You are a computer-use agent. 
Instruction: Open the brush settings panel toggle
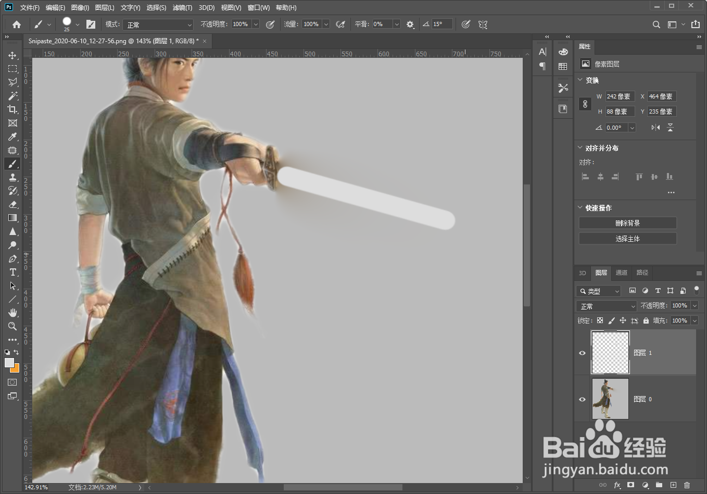(91, 24)
